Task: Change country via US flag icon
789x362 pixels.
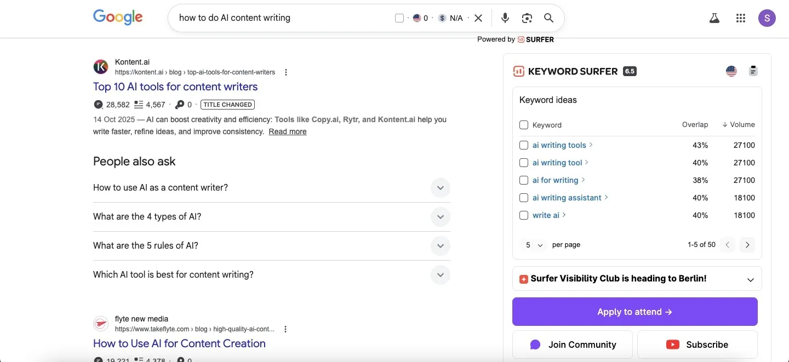Action: (731, 71)
